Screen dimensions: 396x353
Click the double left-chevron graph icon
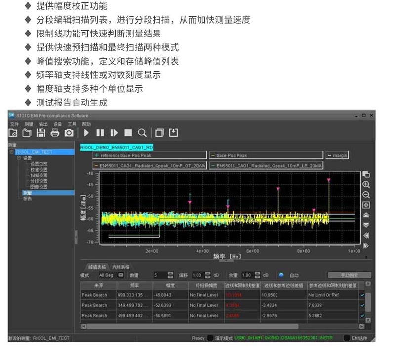tap(366, 236)
